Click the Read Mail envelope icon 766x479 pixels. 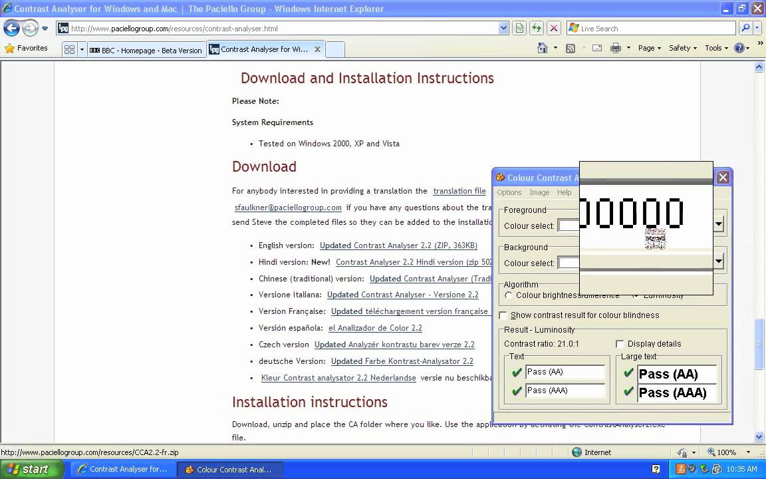[597, 48]
